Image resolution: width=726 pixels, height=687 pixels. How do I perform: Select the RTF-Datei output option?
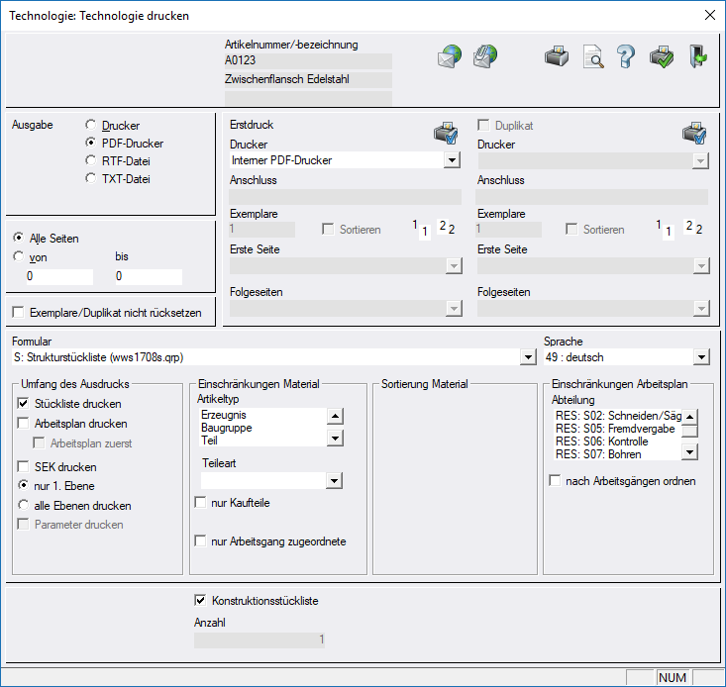(92, 161)
